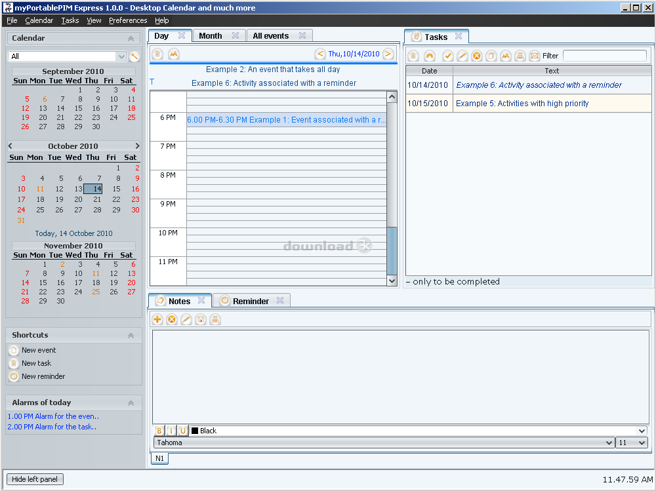Click the arch-shaped icon in the Tasks toolbar
The width and height of the screenshot is (656, 491).
click(x=430, y=56)
